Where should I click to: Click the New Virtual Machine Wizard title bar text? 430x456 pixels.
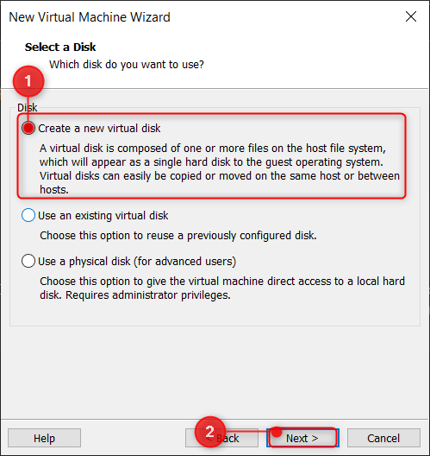(x=90, y=17)
